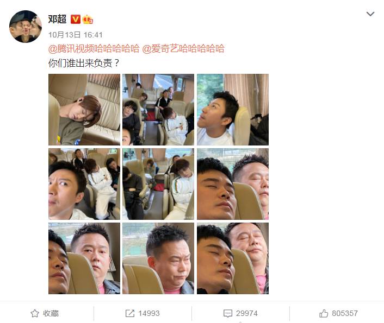384x323 pixels.
Task: Click the 805357 likes count
Action: click(x=345, y=313)
